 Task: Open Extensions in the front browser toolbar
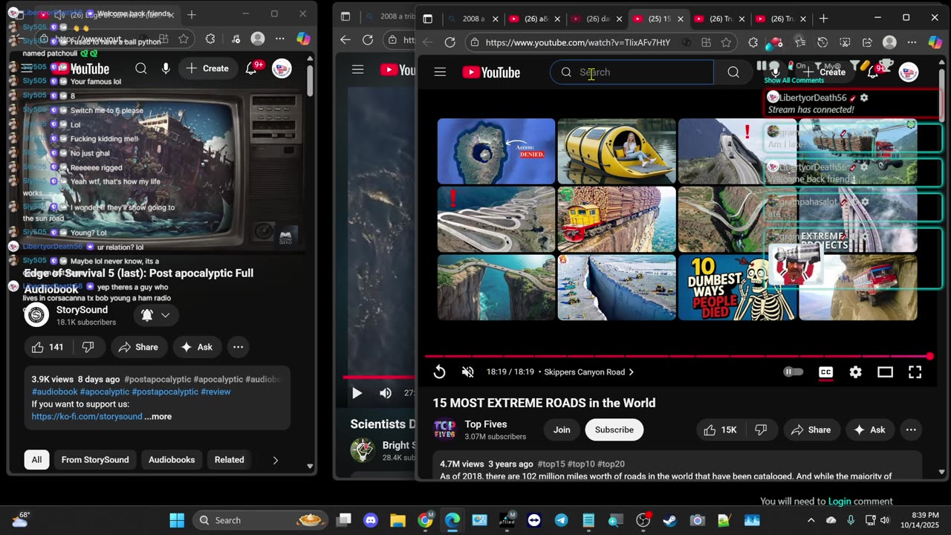pos(753,42)
